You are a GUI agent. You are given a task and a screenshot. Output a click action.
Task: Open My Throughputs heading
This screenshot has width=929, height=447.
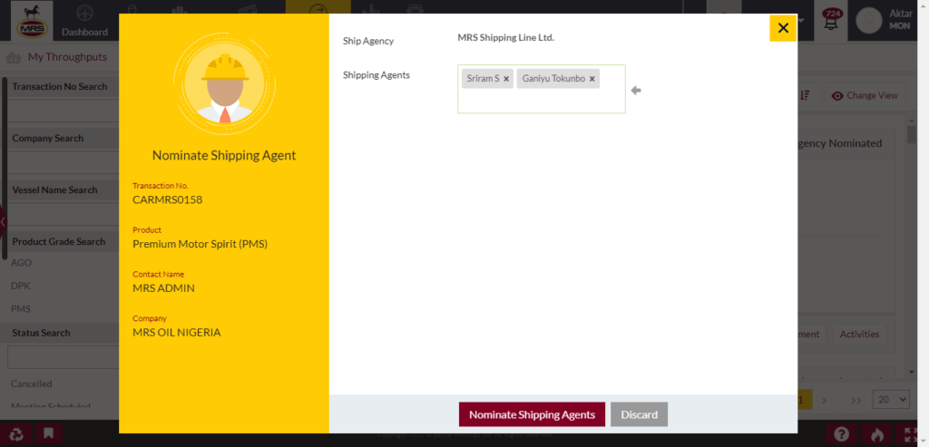point(67,57)
